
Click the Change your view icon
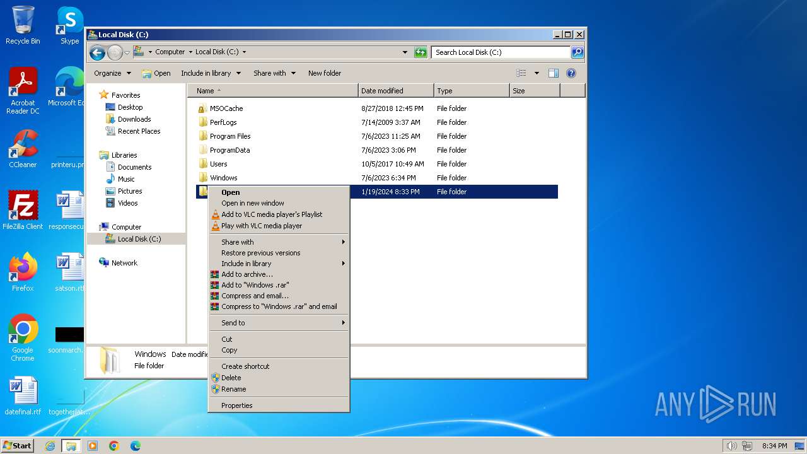pos(521,73)
